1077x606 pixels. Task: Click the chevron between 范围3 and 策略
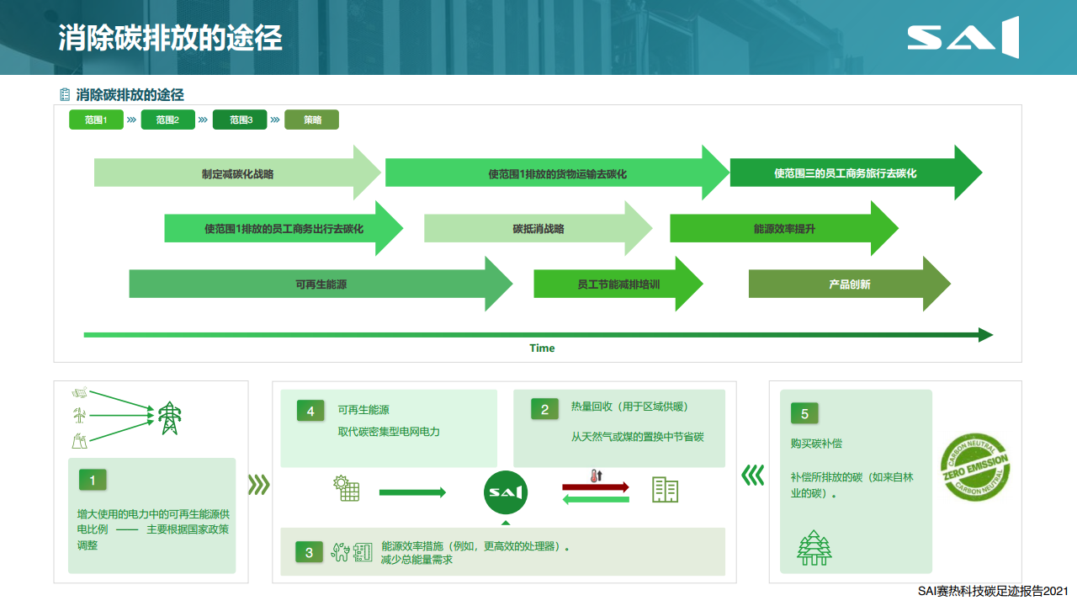[x=274, y=120]
